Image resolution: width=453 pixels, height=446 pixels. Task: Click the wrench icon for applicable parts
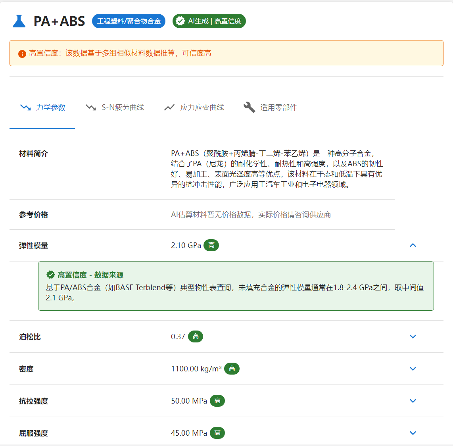(x=249, y=108)
